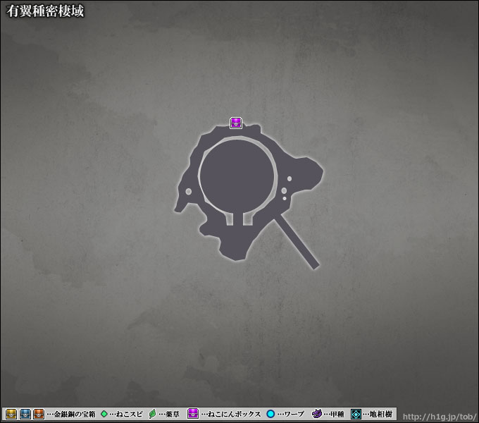
Task: Click the 地相樹 legend text
Action: [378, 414]
